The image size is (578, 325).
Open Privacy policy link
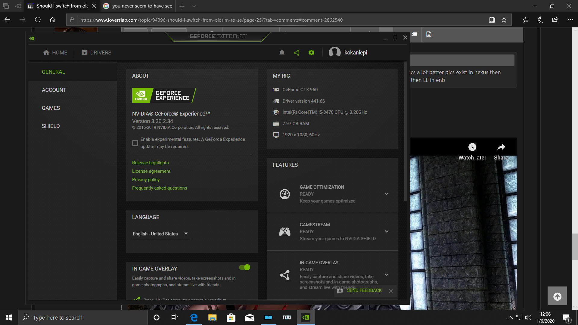146,180
